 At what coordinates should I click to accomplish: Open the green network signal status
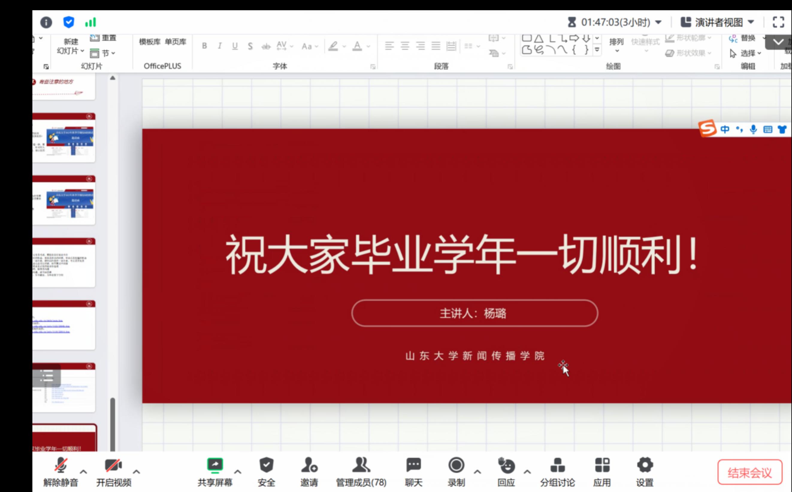[90, 22]
